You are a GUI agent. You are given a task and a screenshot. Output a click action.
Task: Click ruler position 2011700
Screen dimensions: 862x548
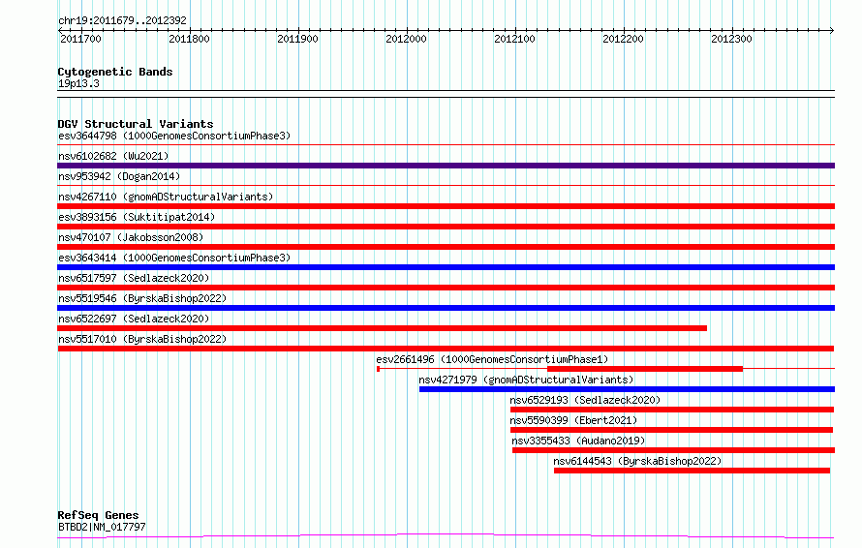click(x=80, y=39)
